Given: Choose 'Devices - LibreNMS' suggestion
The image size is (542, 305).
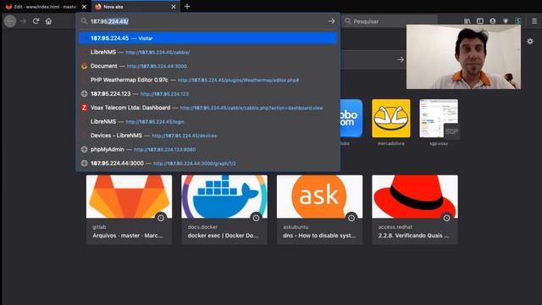Looking at the screenshot, I should pyautogui.click(x=207, y=136).
